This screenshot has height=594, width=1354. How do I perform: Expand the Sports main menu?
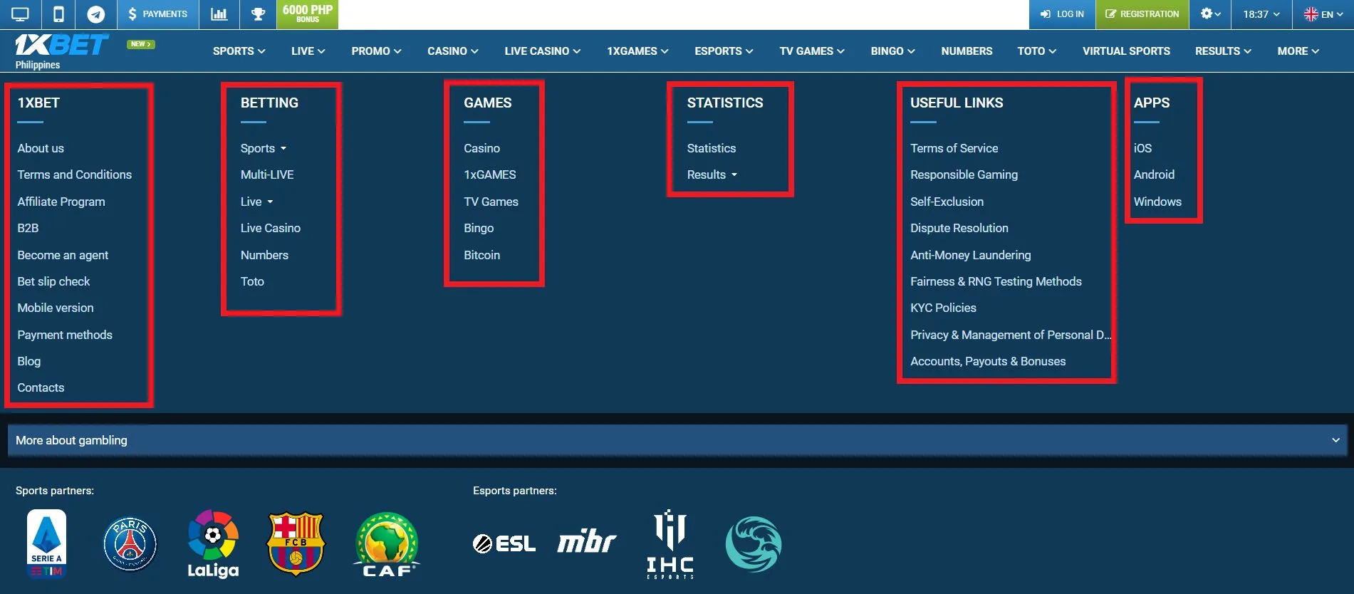[239, 51]
